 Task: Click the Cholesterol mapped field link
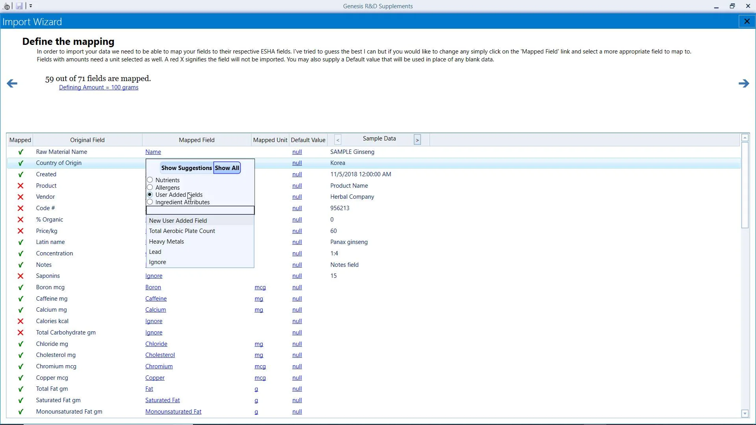click(160, 355)
